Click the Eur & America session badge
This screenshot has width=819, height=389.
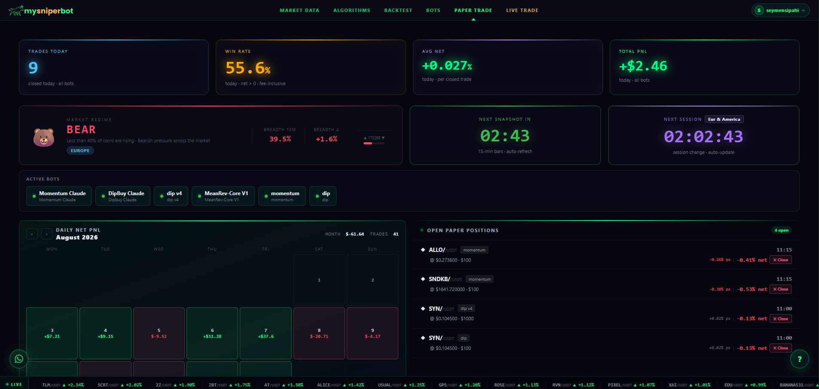click(724, 119)
